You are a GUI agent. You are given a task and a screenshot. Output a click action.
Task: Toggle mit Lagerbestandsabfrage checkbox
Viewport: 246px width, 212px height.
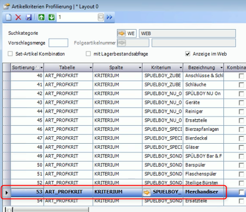pos(88,54)
